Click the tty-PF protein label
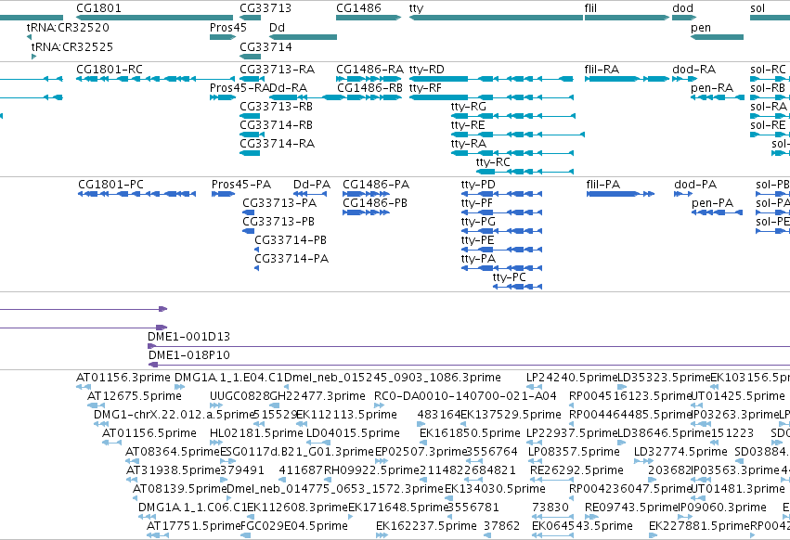 click(476, 203)
